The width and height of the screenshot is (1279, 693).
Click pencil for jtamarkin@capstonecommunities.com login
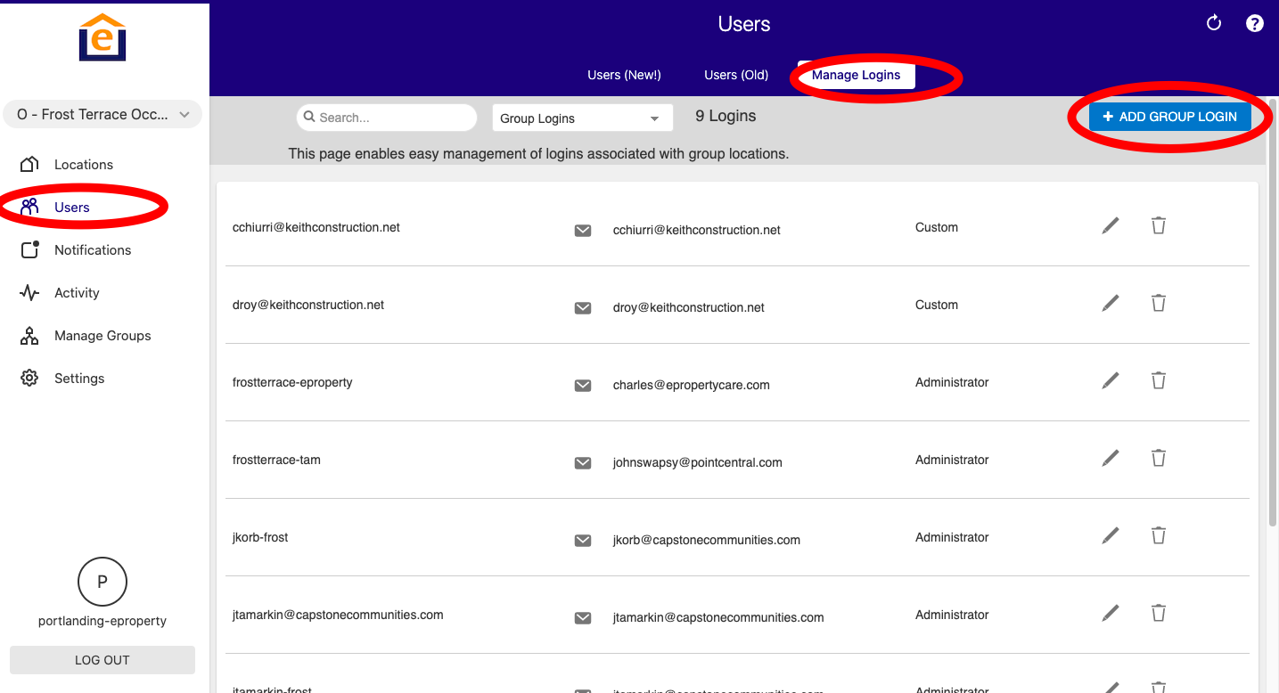click(x=1111, y=614)
